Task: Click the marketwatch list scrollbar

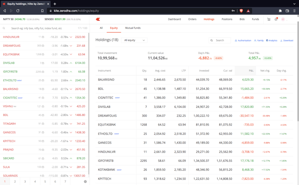Action: [x=89, y=104]
